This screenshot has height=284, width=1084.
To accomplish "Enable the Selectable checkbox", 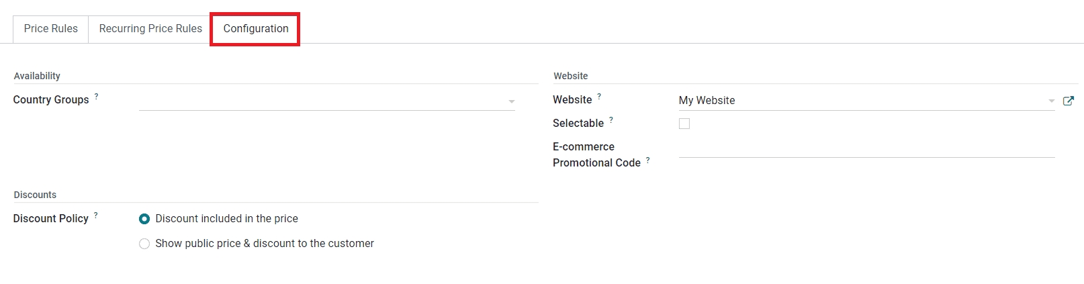I will [x=684, y=124].
